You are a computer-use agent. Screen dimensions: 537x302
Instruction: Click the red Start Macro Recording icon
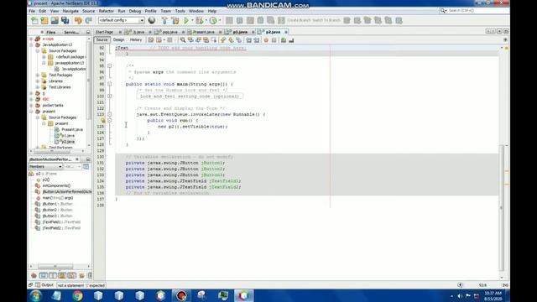tap(266, 40)
